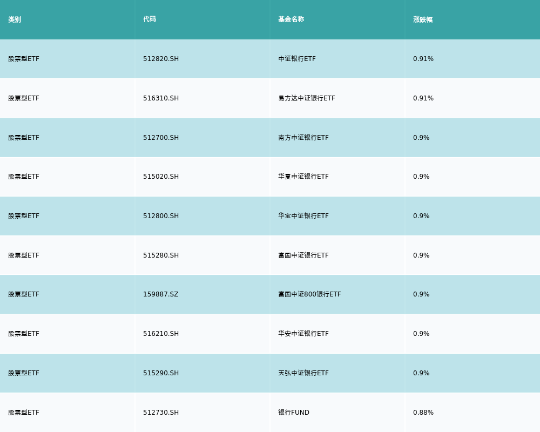The height and width of the screenshot is (432, 540).
Task: Open the 中证银行ETF fund name
Action: click(x=297, y=59)
